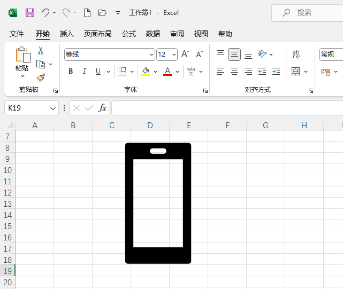Image resolution: width=343 pixels, height=289 pixels.
Task: Click the Decrease Indent icon
Action: tap(262, 71)
